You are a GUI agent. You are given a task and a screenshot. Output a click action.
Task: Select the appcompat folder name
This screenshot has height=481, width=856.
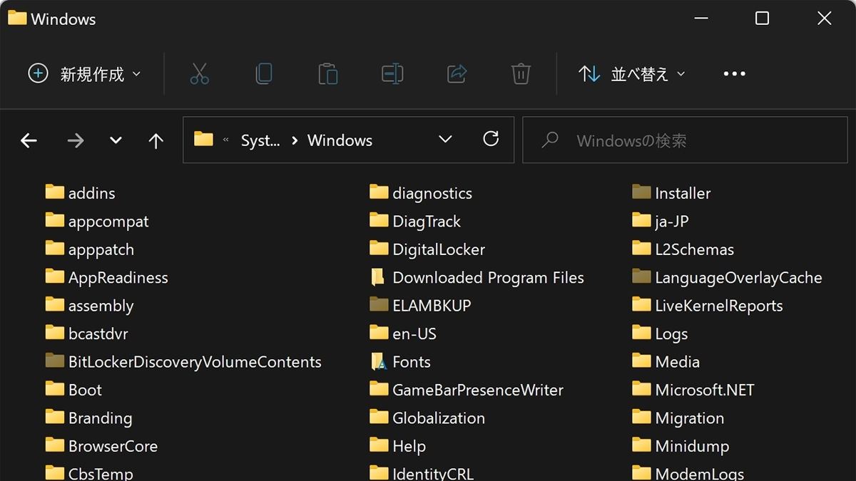coord(108,221)
